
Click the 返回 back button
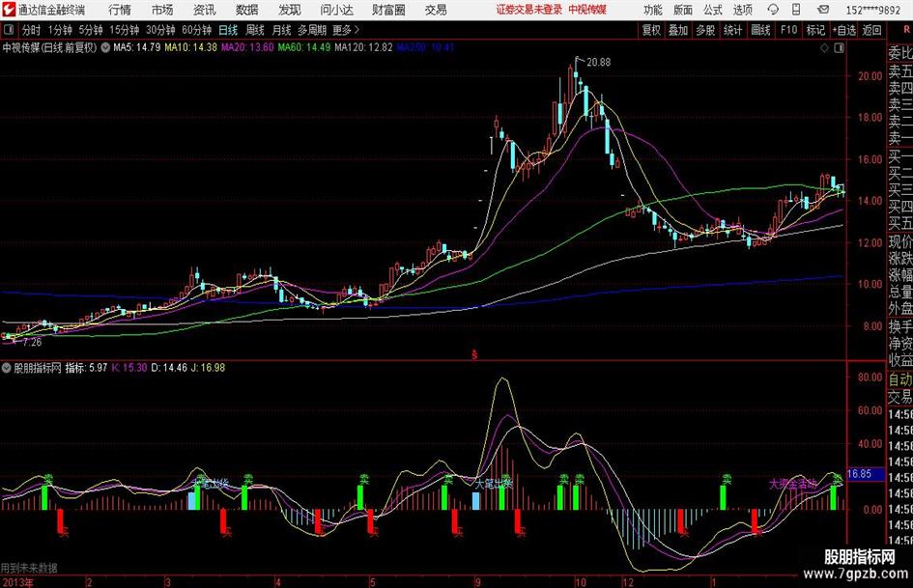click(x=871, y=30)
